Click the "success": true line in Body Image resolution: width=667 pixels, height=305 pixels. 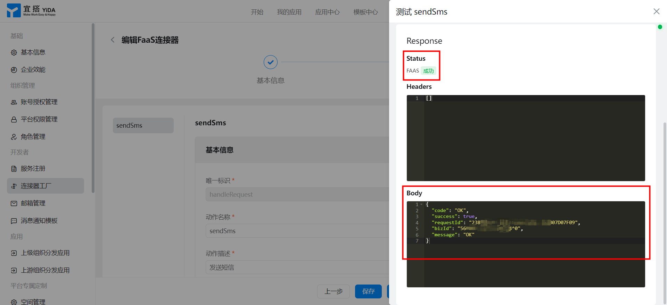[x=454, y=217]
